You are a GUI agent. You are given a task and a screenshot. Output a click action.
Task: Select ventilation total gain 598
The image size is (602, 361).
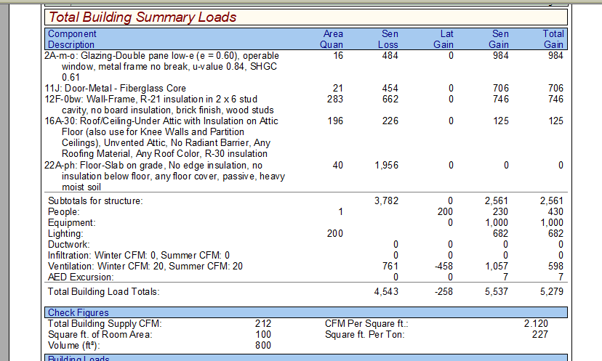[x=555, y=267]
